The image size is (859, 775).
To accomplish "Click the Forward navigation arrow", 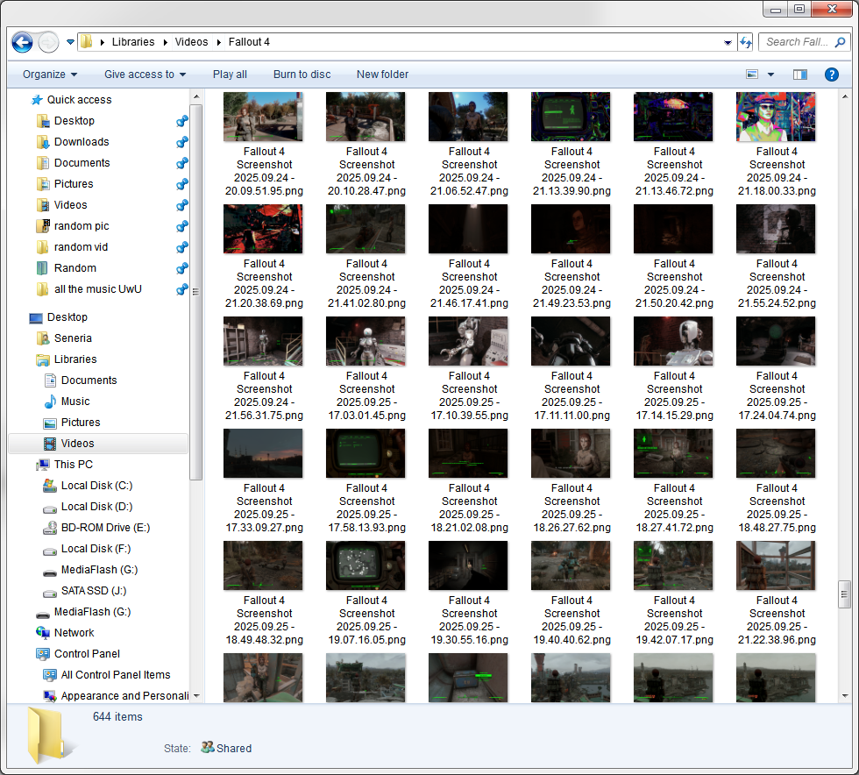I will click(x=48, y=42).
